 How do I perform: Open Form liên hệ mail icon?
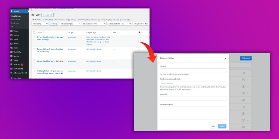[11, 69]
